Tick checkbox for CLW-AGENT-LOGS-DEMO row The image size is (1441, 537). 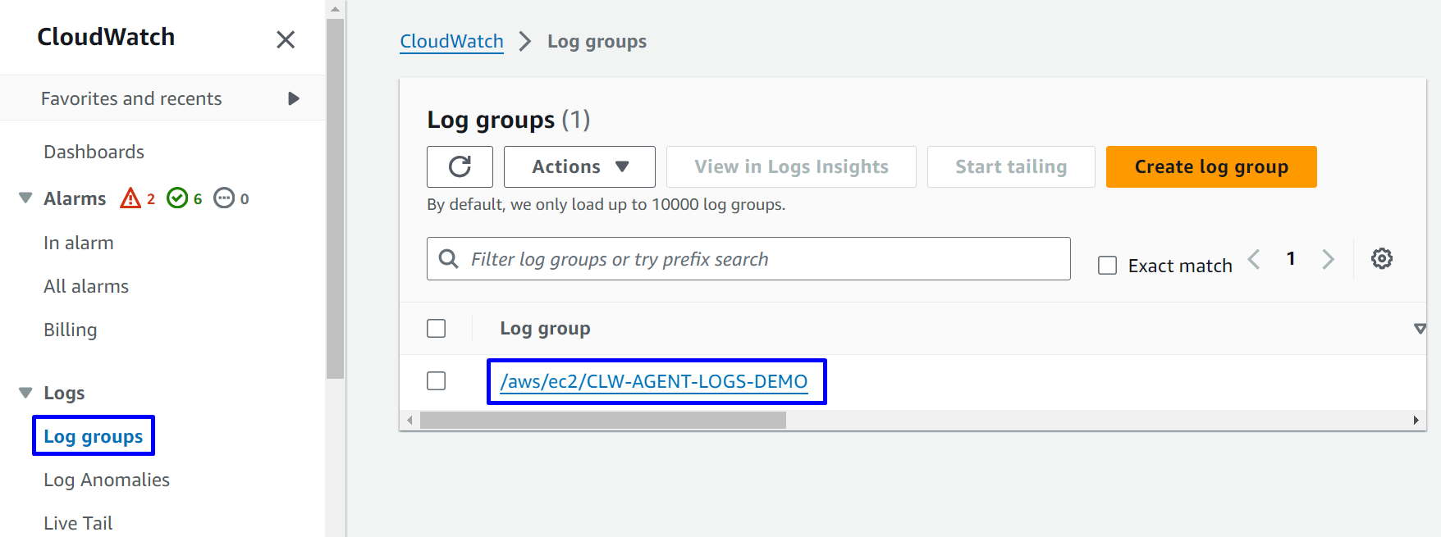click(437, 381)
